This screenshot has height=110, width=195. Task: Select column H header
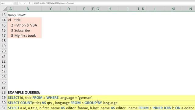(110, 9)
